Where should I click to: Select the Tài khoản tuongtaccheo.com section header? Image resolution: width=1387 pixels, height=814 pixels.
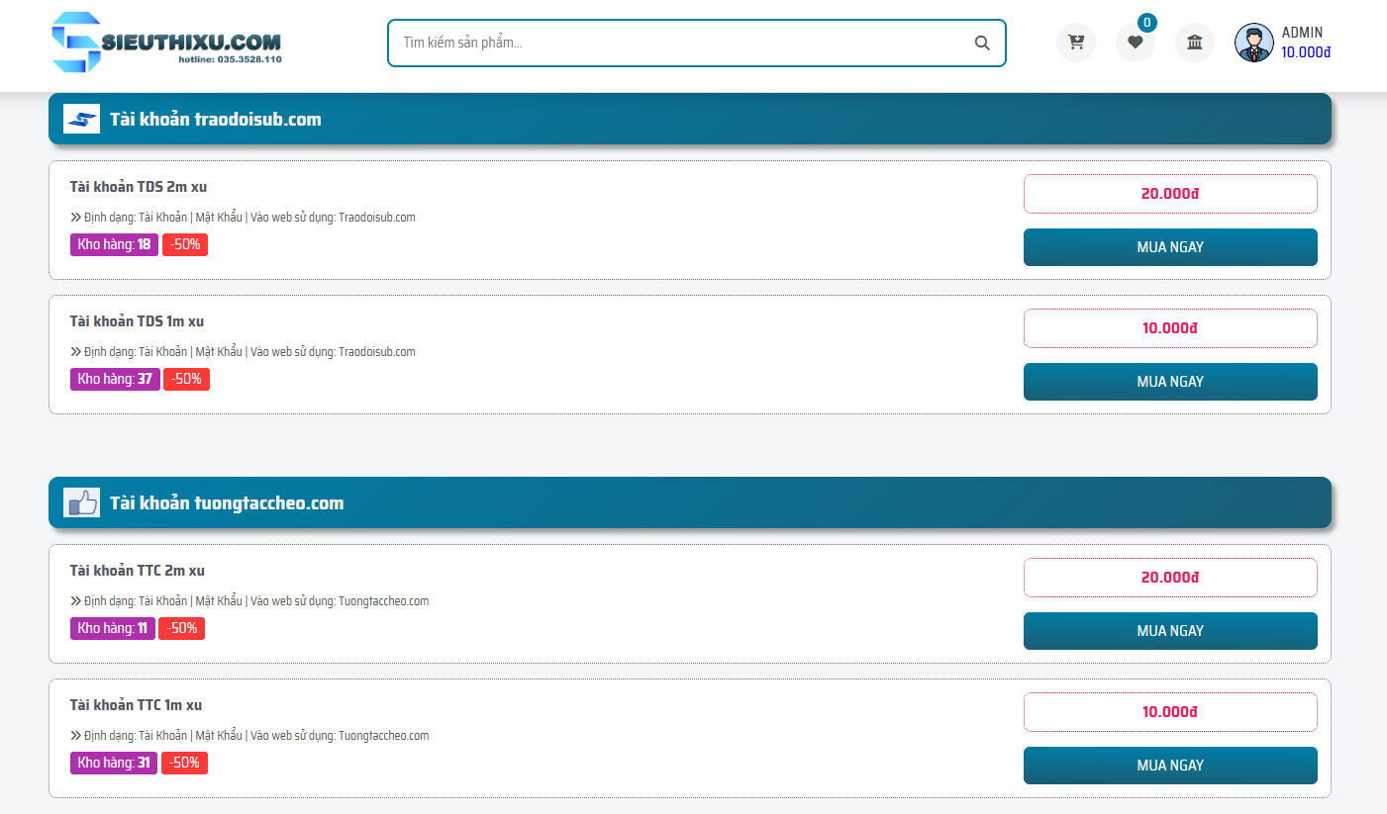(x=227, y=503)
